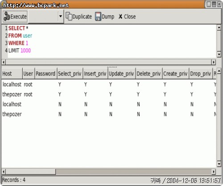
Task: Click the Update_priv column header
Action: [x=121, y=73]
